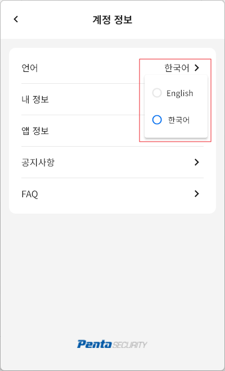Click the 계정 정보 page title

[x=112, y=20]
